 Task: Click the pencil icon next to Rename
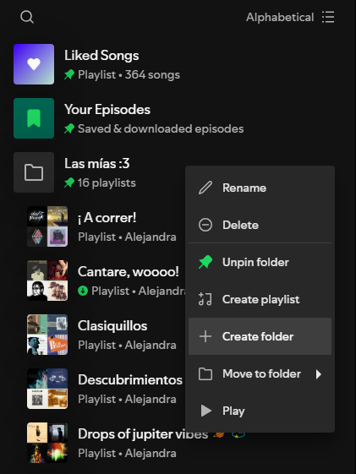click(205, 188)
